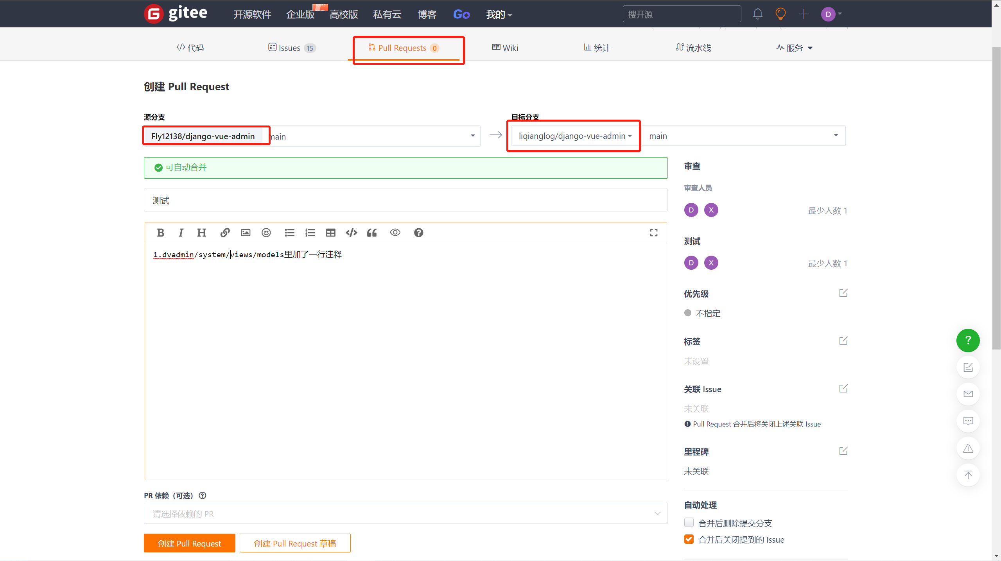The height and width of the screenshot is (561, 1001).
Task: Uncheck 合并后关闭提到的 Issue checkbox
Action: click(x=689, y=539)
